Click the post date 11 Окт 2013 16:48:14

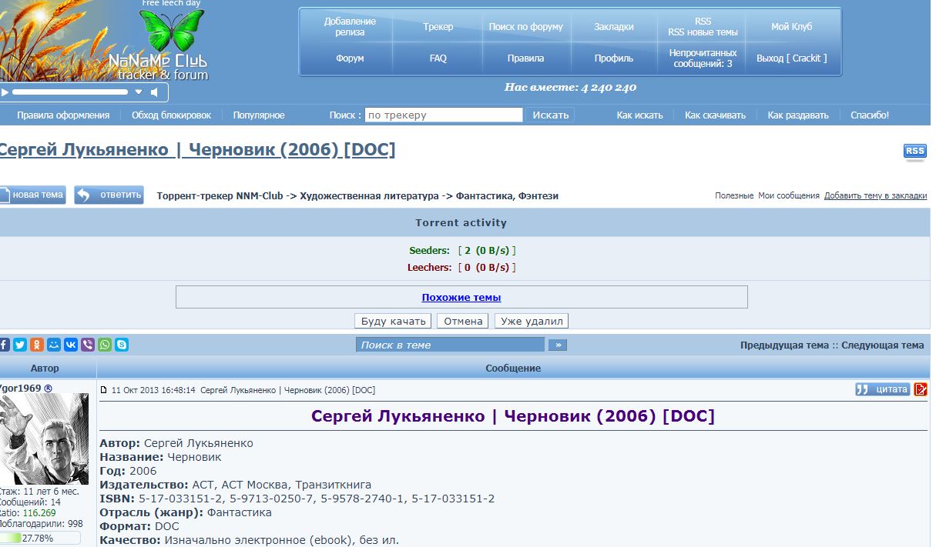click(x=153, y=390)
